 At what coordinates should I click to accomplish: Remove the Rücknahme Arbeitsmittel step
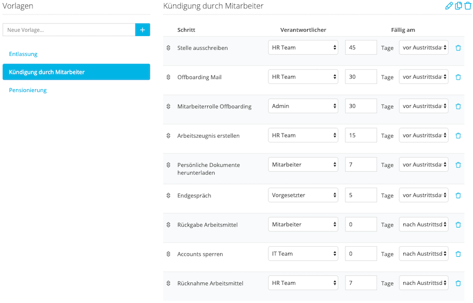[x=458, y=283]
